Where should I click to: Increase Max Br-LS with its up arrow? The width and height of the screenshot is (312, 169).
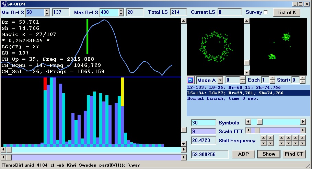coord(121,11)
